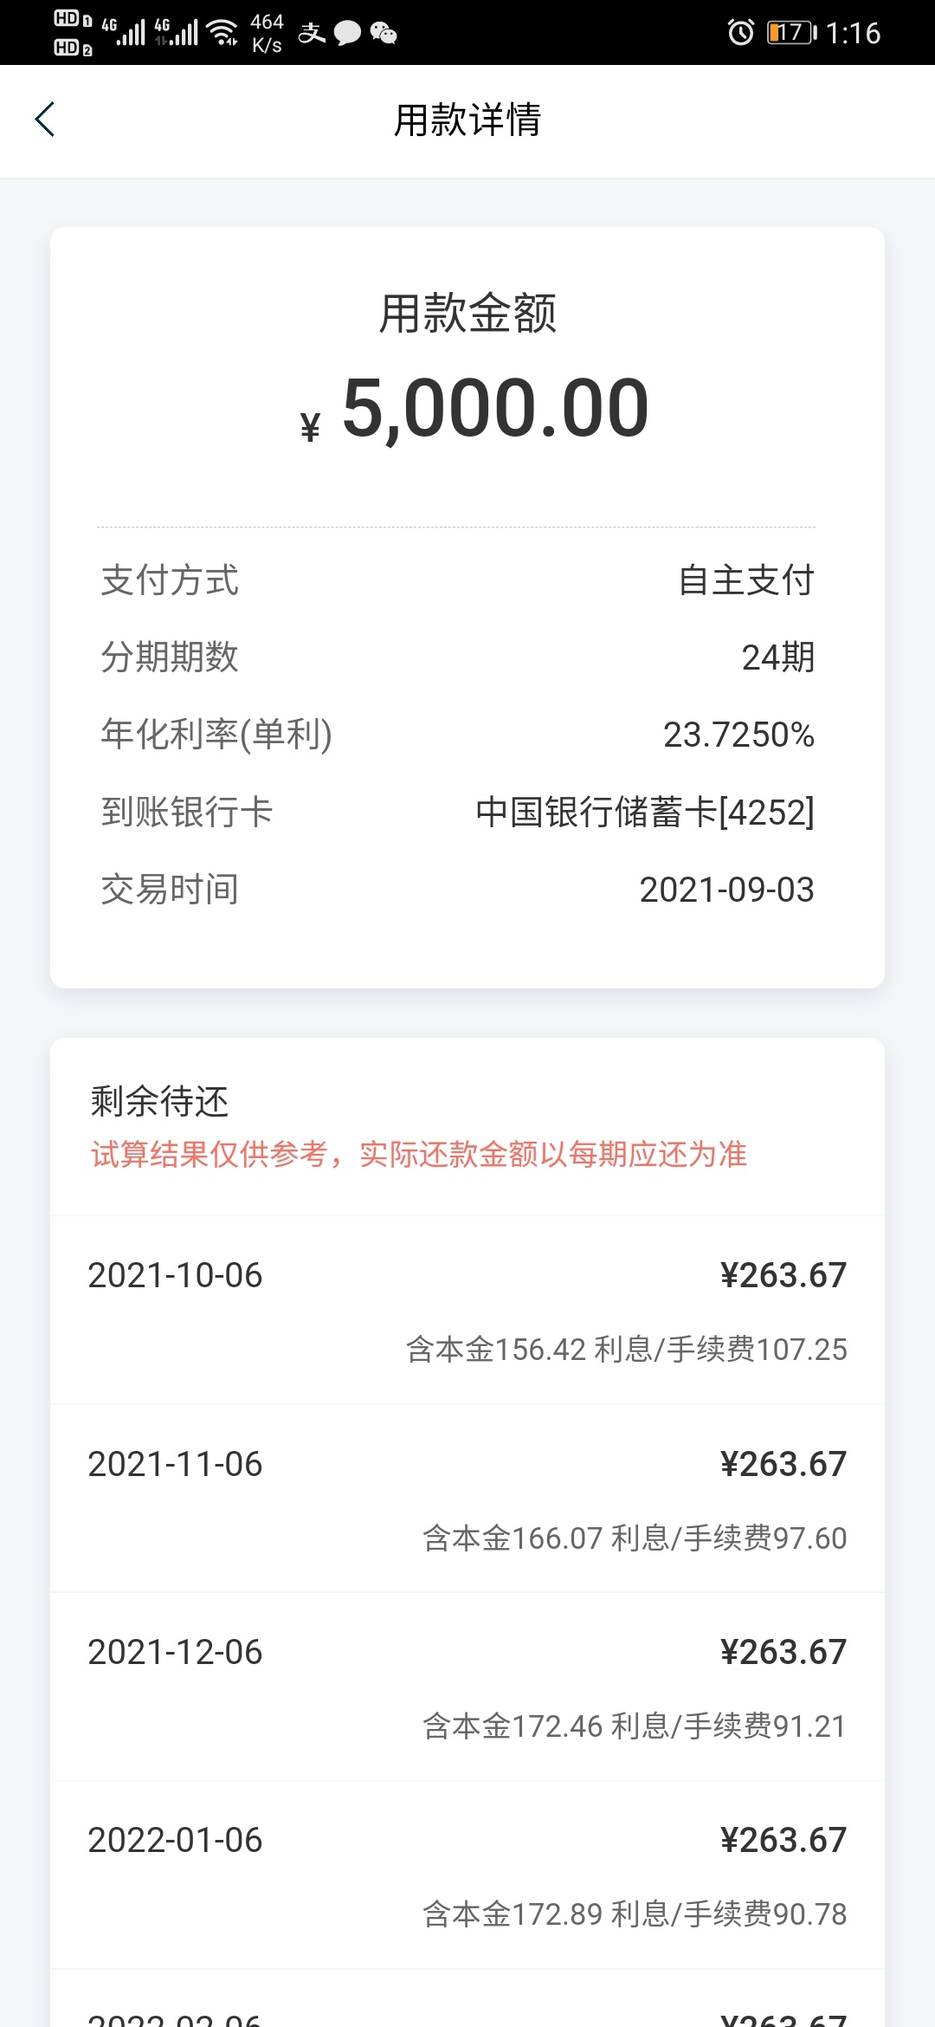Tap the WeChat notification icon
This screenshot has height=2027, width=935.
(384, 33)
